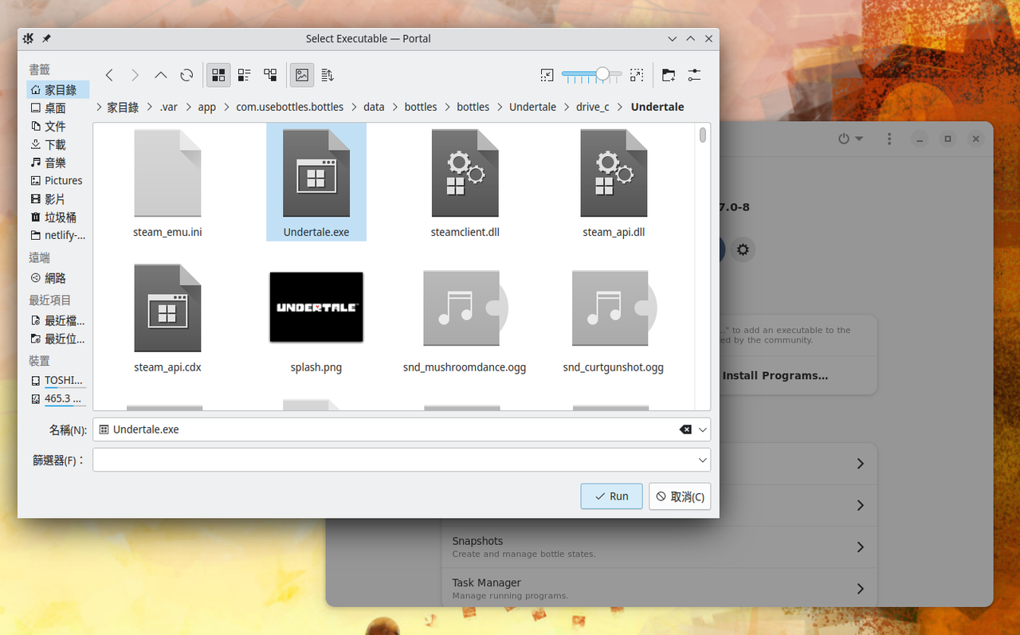
Task: Open the sorting options menu
Action: [328, 75]
